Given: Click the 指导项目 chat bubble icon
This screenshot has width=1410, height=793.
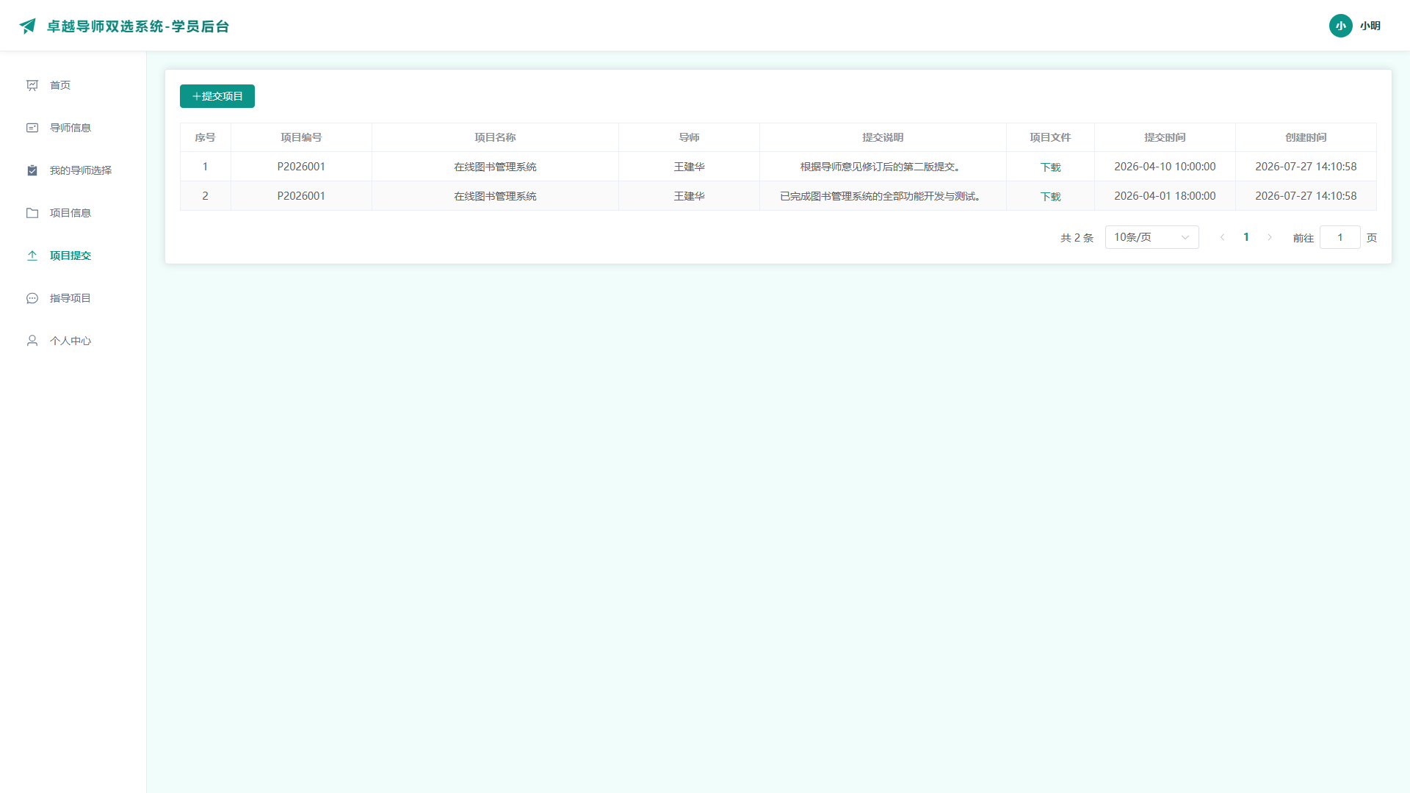Looking at the screenshot, I should click(x=32, y=298).
